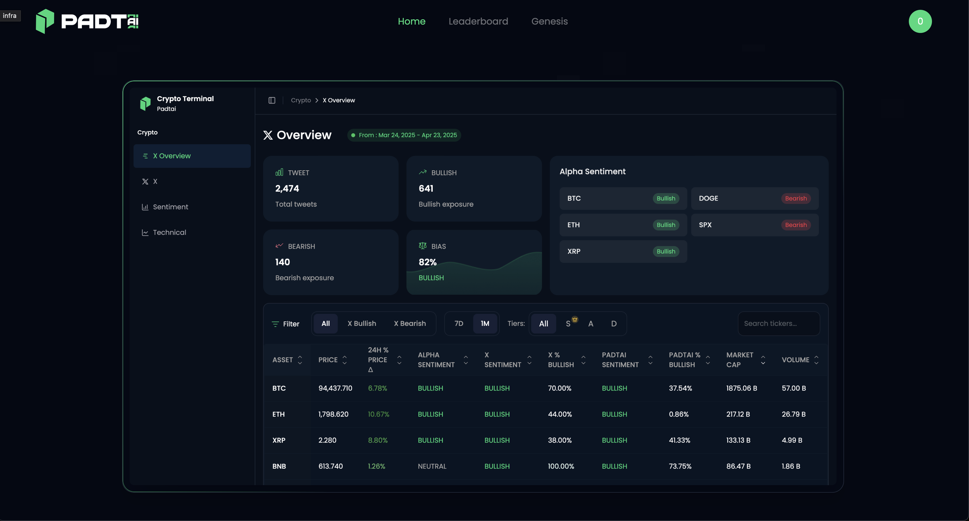Switch to the Leaderboard tab
The height and width of the screenshot is (521, 969).
478,21
